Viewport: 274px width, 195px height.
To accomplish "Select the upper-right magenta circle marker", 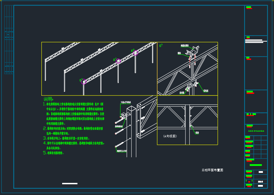I will coord(135,53).
